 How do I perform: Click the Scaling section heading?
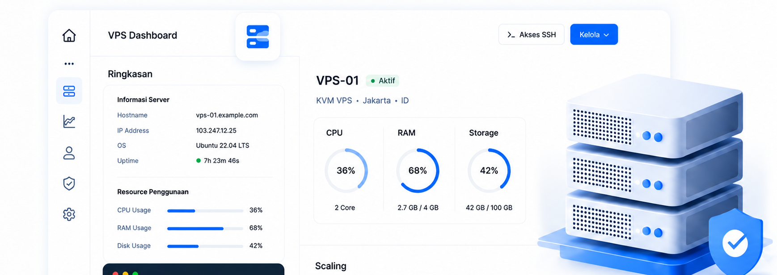331,266
